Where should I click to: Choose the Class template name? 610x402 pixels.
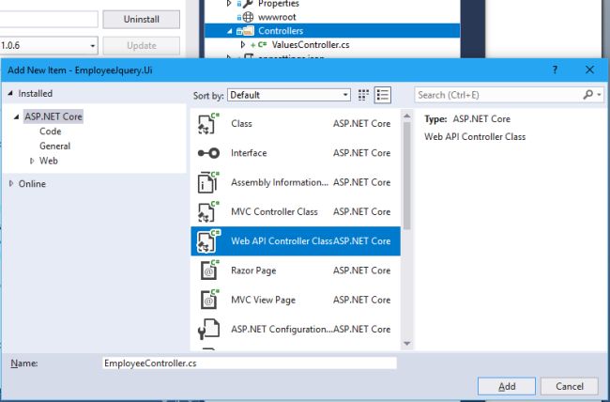pyautogui.click(x=241, y=123)
